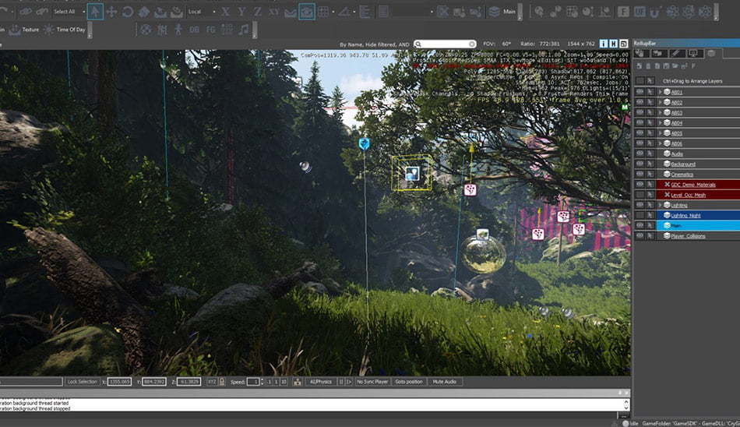The height and width of the screenshot is (427, 740).
Task: Open the Local coordinate system dropdown
Action: tap(202, 12)
